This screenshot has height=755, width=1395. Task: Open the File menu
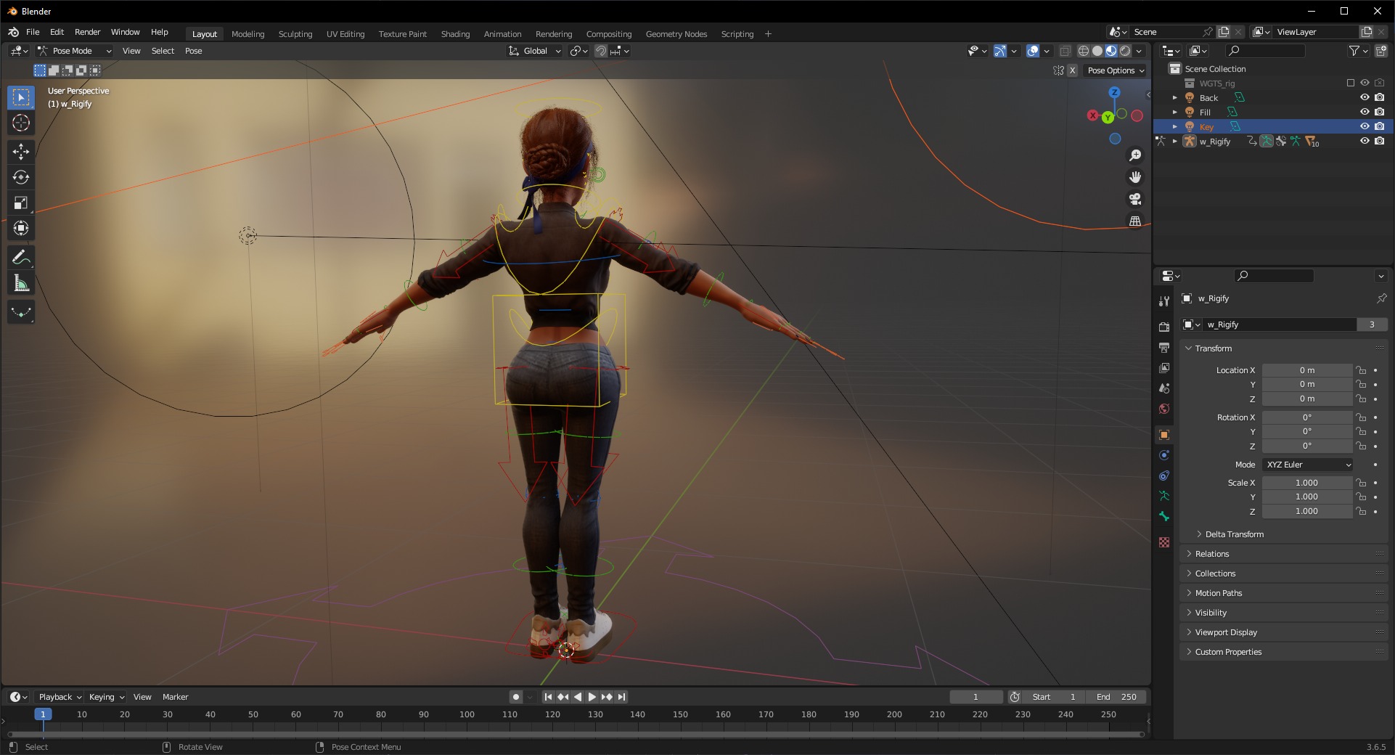[x=33, y=32]
